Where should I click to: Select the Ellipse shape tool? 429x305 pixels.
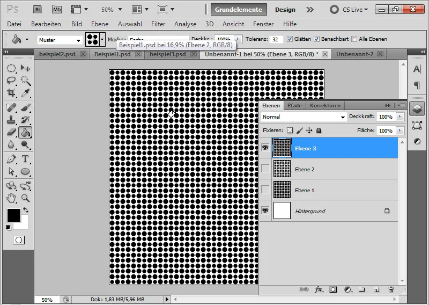25,171
